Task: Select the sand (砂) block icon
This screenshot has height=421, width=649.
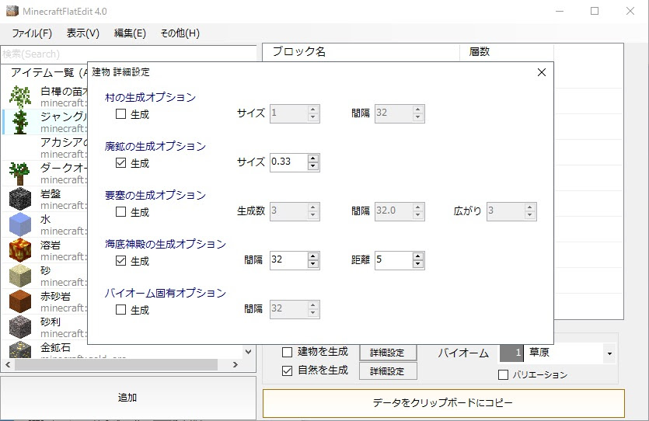Action: 20,276
